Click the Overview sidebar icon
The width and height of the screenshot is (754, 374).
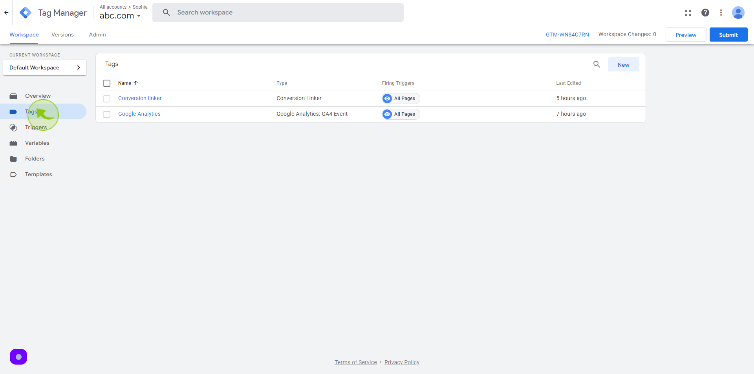13,96
